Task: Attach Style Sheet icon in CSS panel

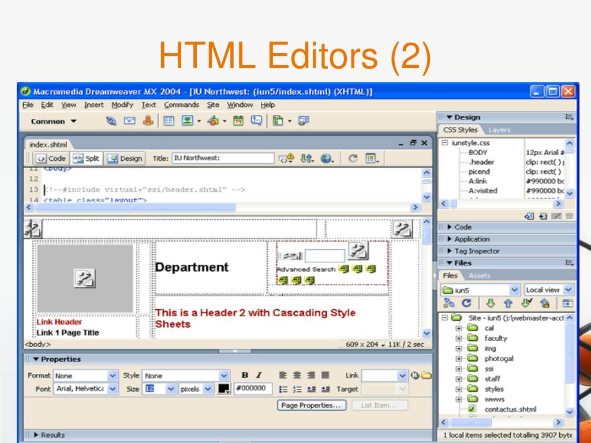Action: 529,216
